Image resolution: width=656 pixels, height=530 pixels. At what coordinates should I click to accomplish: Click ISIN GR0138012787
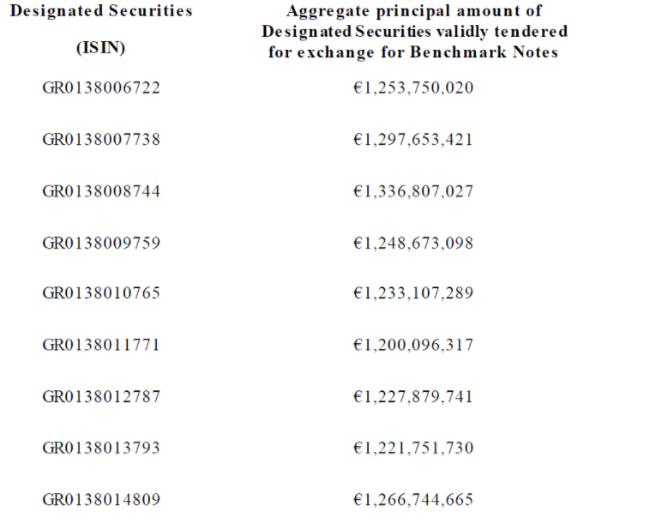tap(101, 397)
